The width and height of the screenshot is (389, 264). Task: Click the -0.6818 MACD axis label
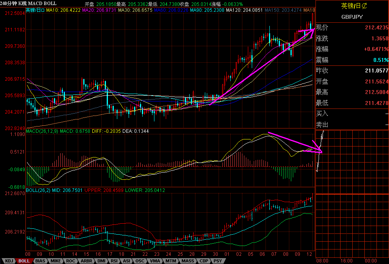point(17,187)
